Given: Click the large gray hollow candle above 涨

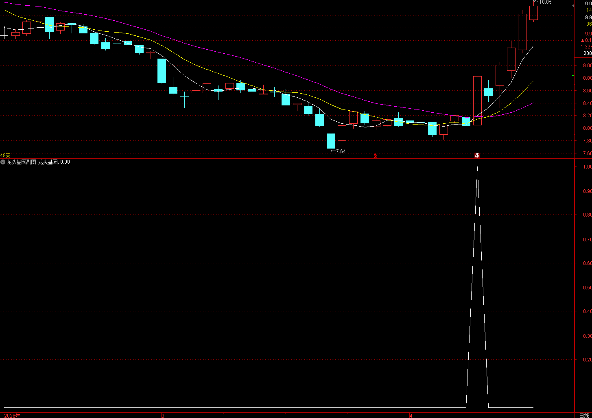Looking at the screenshot, I should (477, 101).
